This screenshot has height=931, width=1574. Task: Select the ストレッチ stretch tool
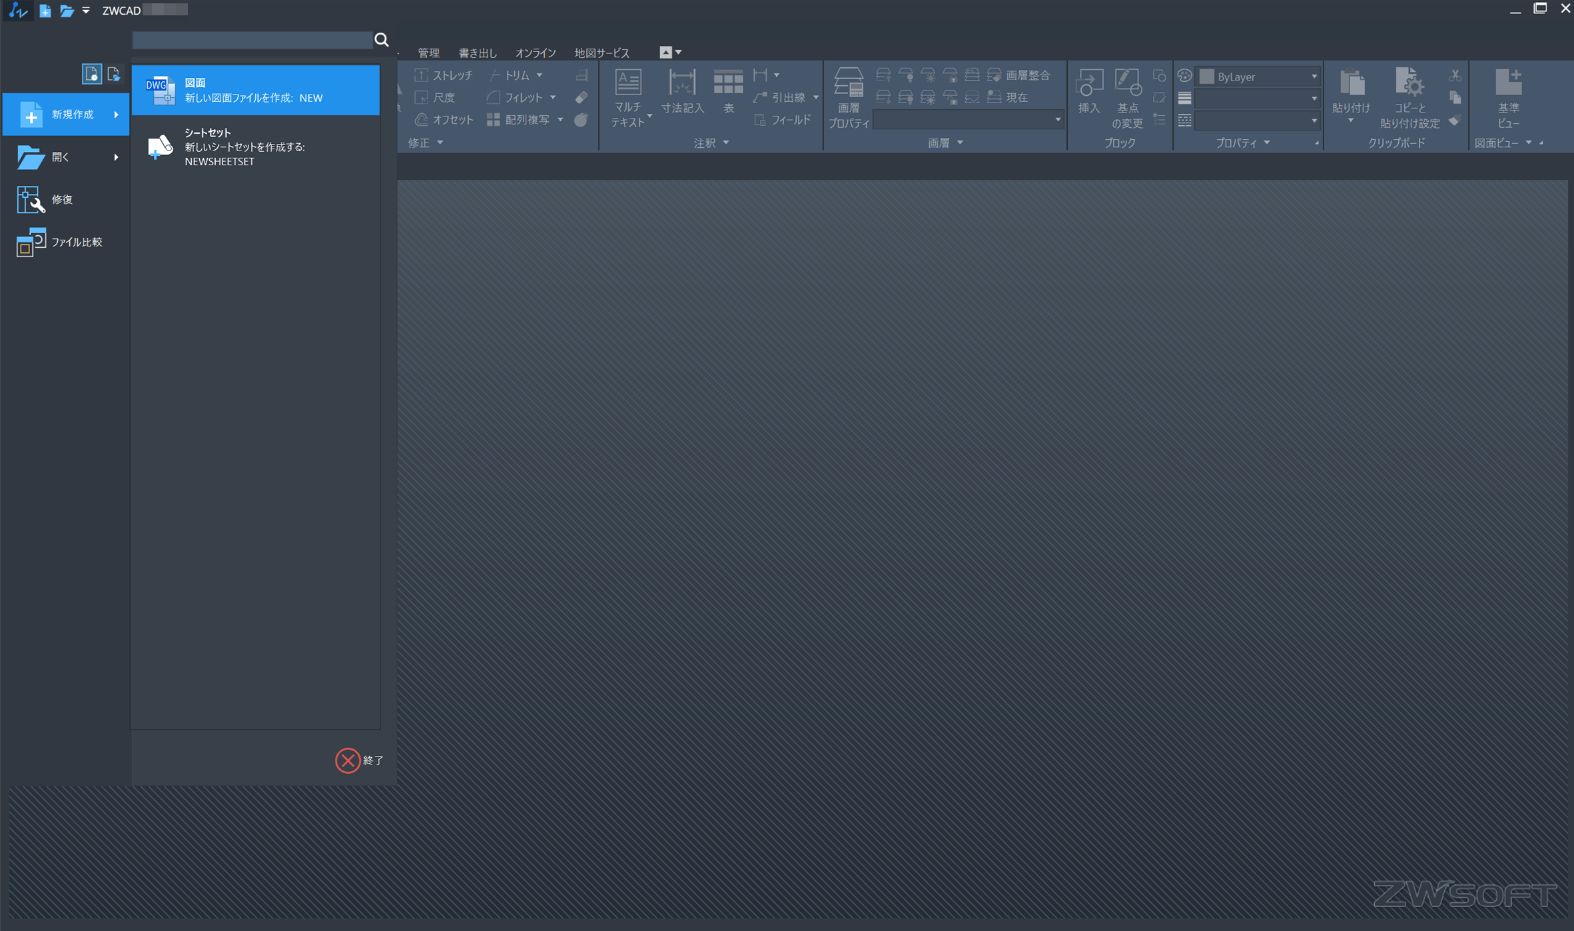(x=443, y=75)
